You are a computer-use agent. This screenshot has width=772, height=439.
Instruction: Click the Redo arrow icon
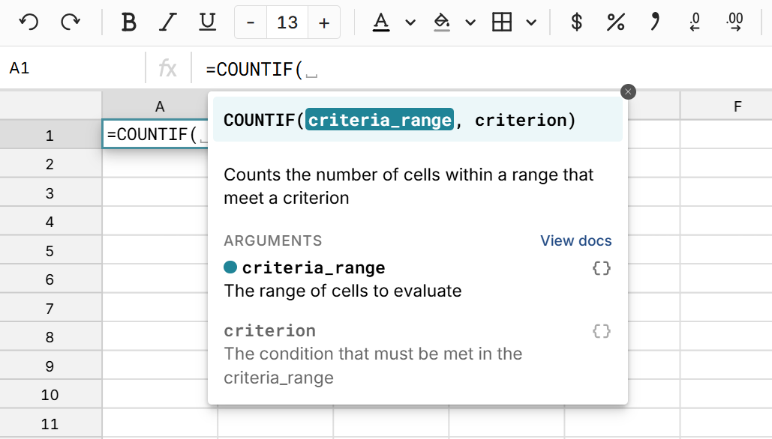[x=71, y=22]
